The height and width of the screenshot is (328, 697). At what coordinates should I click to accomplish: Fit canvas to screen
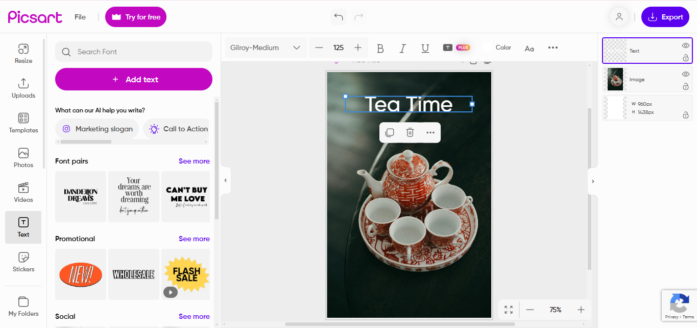509,310
